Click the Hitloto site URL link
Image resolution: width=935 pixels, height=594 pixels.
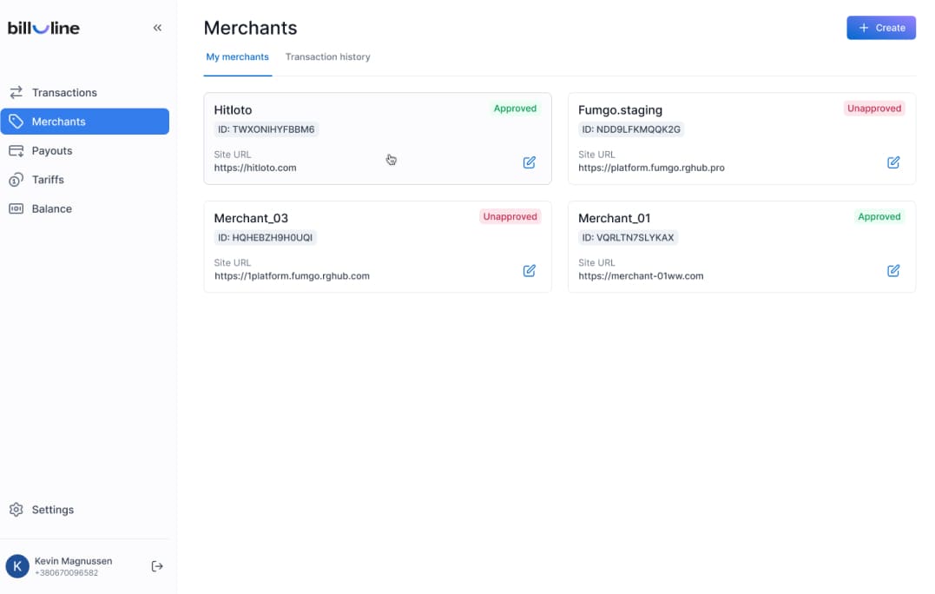pyautogui.click(x=255, y=168)
